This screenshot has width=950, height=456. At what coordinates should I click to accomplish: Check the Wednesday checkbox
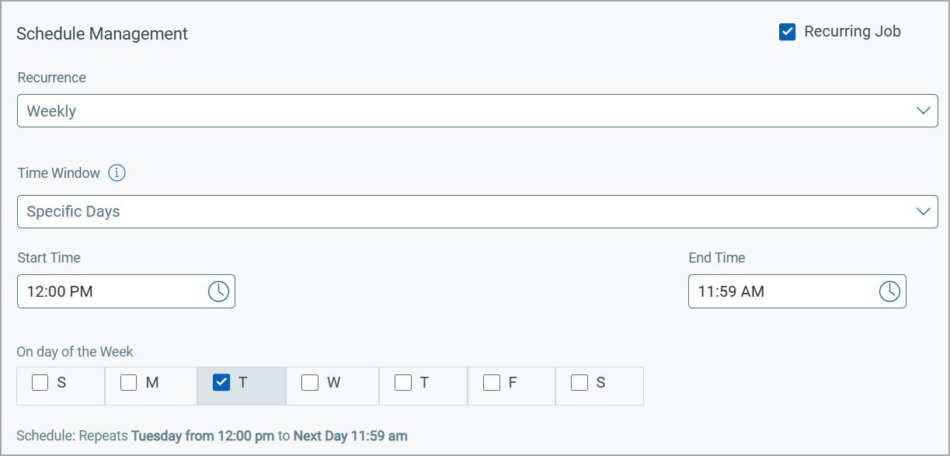(310, 382)
